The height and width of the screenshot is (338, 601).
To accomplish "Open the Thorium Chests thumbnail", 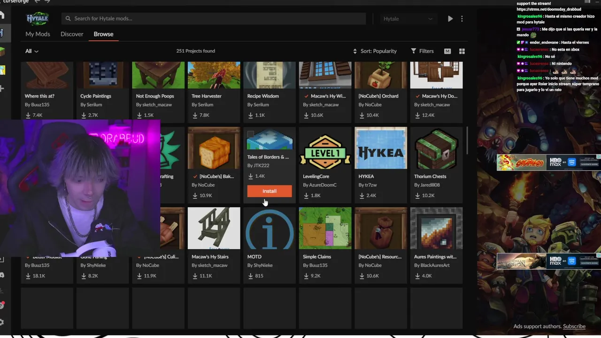I will click(436, 148).
